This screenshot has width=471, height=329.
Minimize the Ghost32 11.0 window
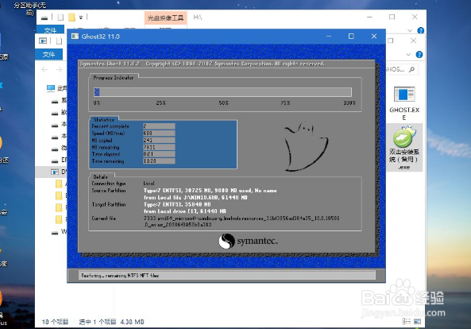[329, 37]
